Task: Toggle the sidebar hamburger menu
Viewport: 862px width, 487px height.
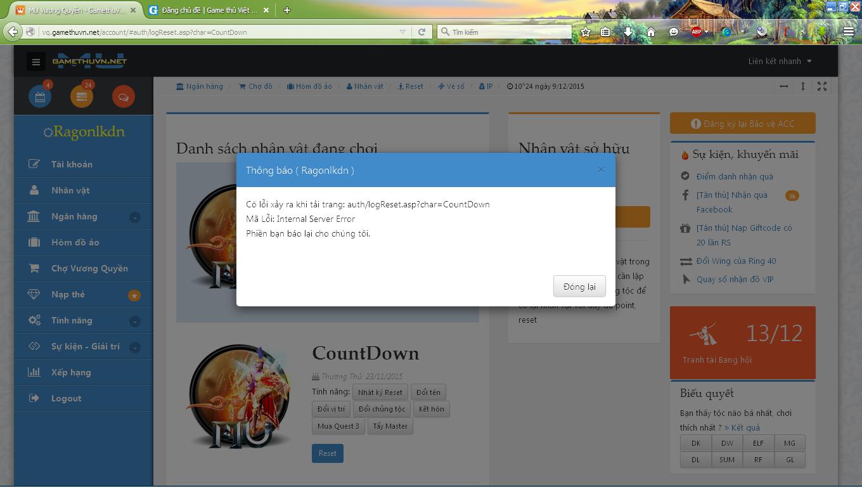Action: (36, 62)
